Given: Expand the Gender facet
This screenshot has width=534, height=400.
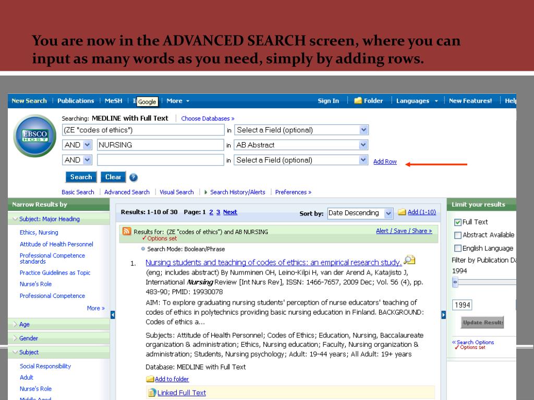Looking at the screenshot, I should 15,339.
